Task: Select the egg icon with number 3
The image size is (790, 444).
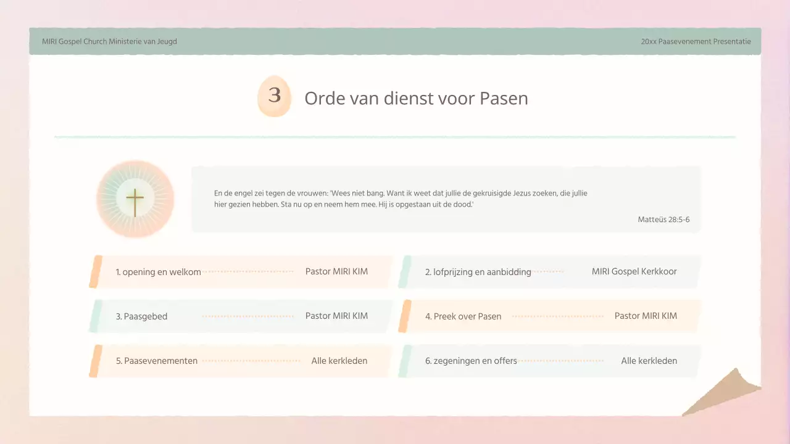Action: 273,96
